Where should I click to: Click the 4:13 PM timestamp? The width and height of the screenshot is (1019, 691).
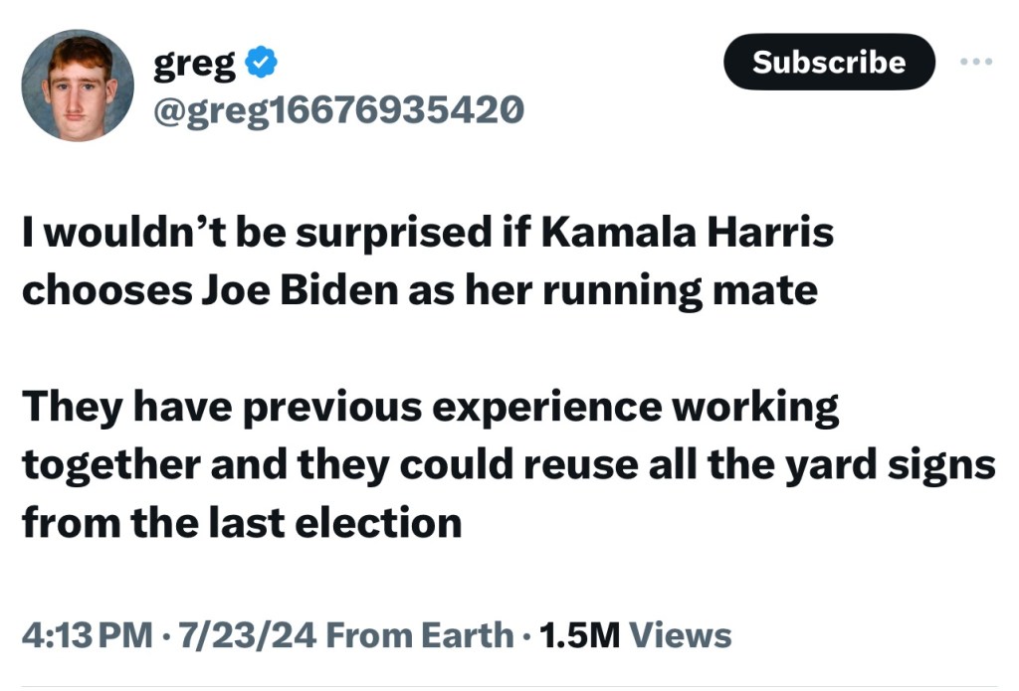click(x=88, y=634)
